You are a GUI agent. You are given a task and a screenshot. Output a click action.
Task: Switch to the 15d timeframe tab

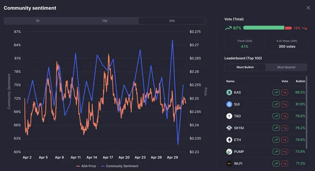tap(105, 21)
